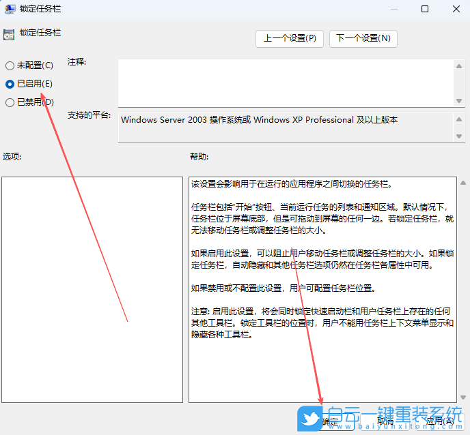Click the Lock Taskbar setting icon
Screen dimensions: 470x435
click(9, 35)
